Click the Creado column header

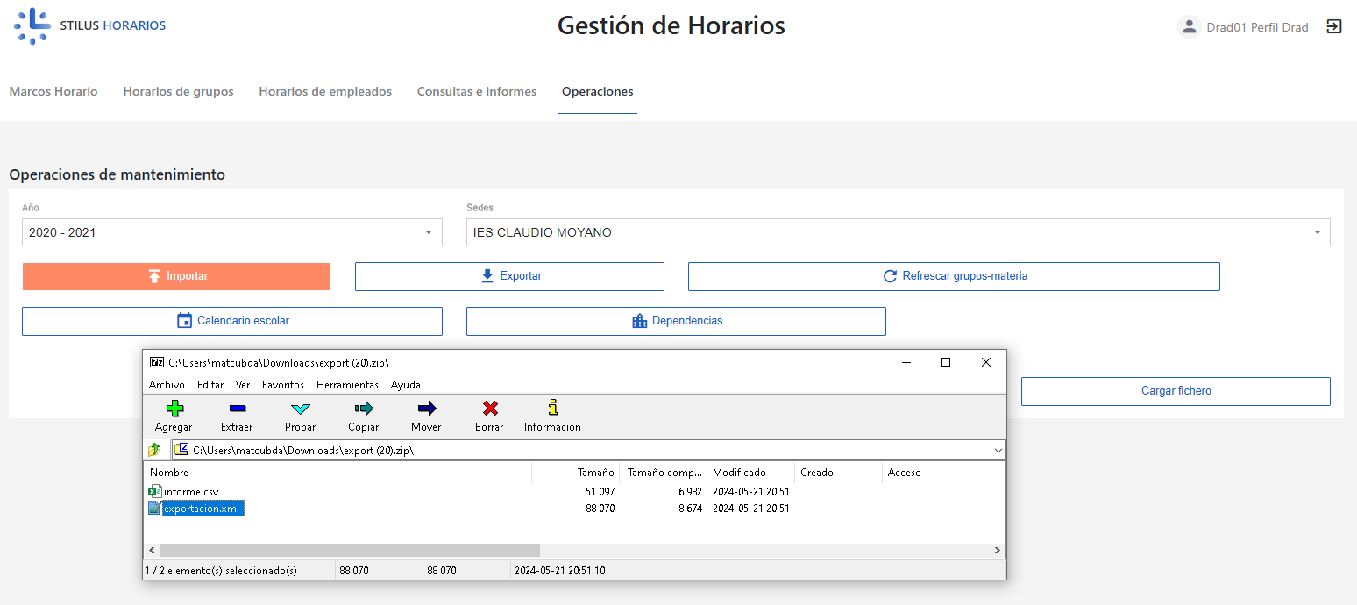[839, 473]
